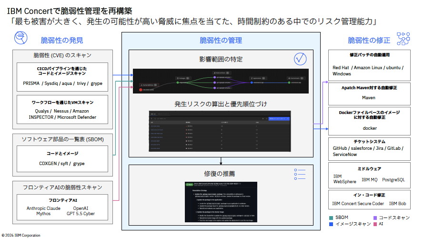The height and width of the screenshot is (239, 424).
Task: Click the SBOM legend label
Action: (342, 218)
